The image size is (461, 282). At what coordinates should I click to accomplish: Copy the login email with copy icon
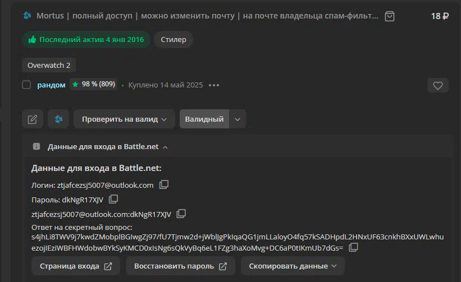click(x=164, y=184)
